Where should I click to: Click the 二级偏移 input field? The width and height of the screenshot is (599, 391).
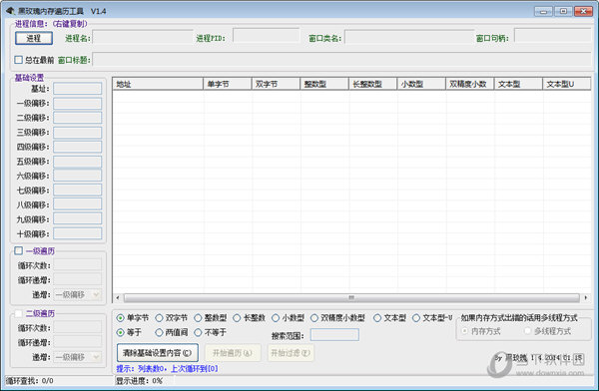(78, 118)
